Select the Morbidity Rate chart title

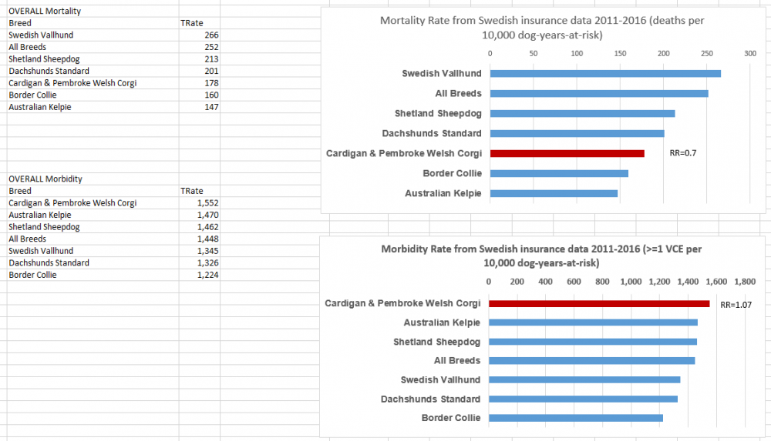541,256
